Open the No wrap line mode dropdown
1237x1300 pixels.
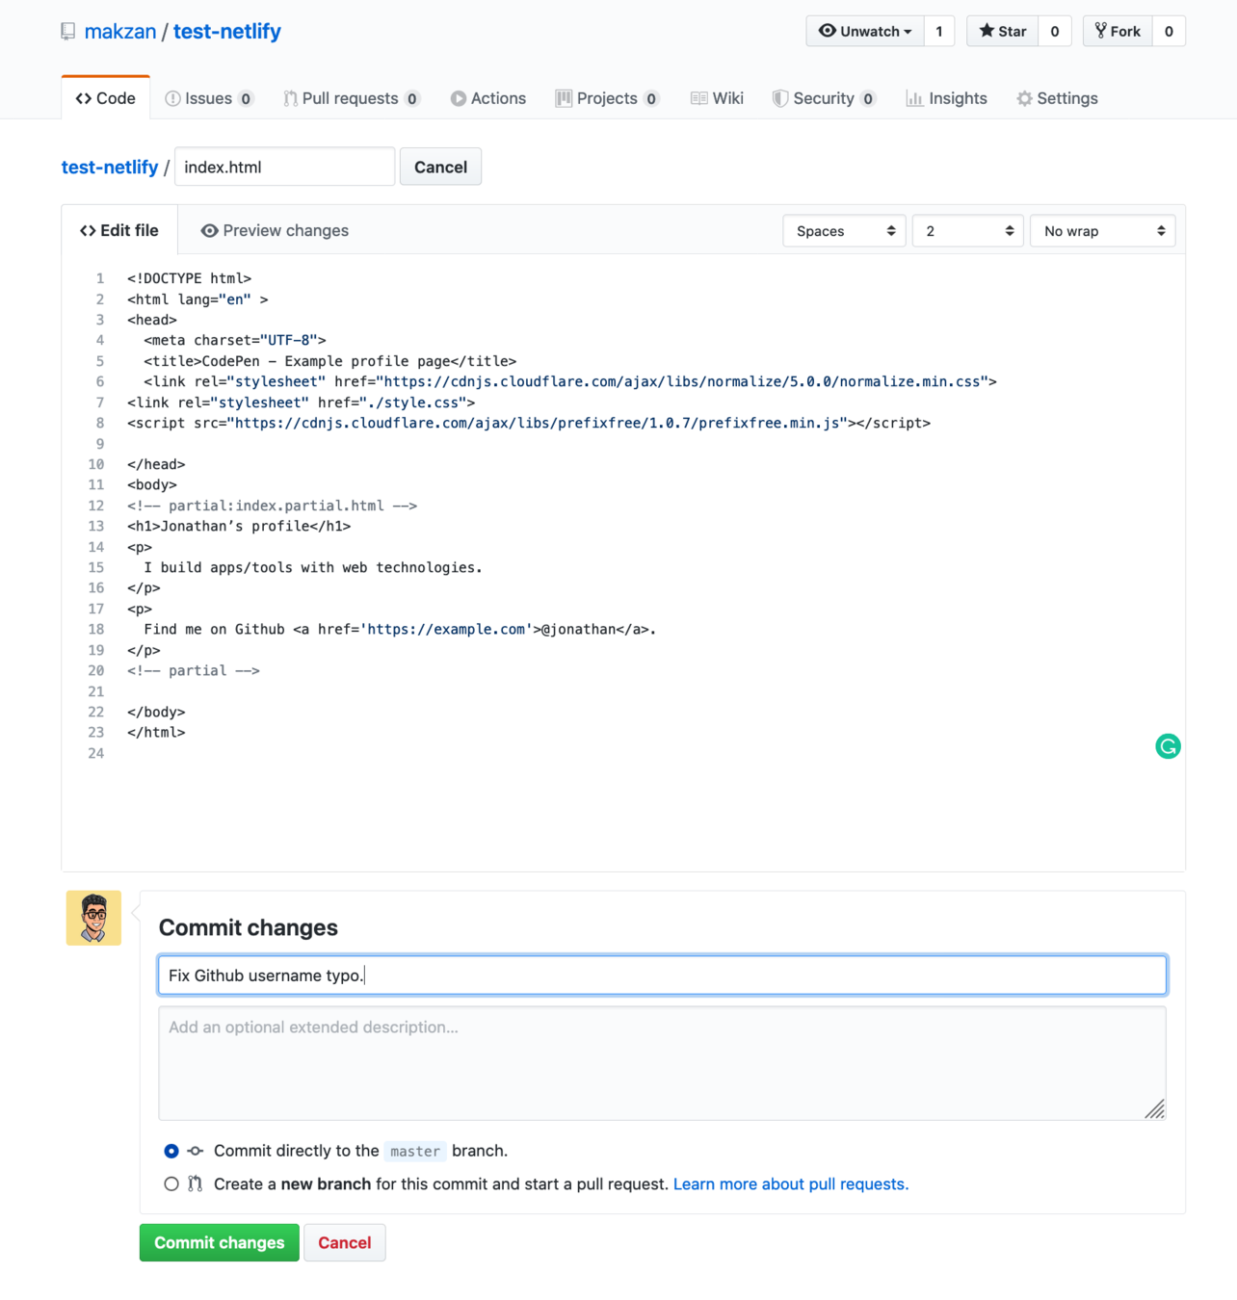click(x=1102, y=231)
